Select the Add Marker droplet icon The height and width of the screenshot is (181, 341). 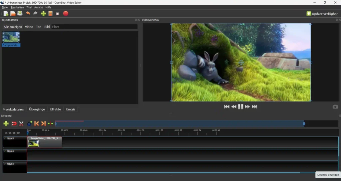coord(29,124)
